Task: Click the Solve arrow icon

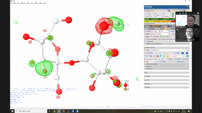Action: pos(153,29)
